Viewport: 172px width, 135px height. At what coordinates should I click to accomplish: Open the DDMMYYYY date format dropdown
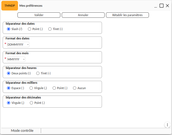(x=18, y=45)
